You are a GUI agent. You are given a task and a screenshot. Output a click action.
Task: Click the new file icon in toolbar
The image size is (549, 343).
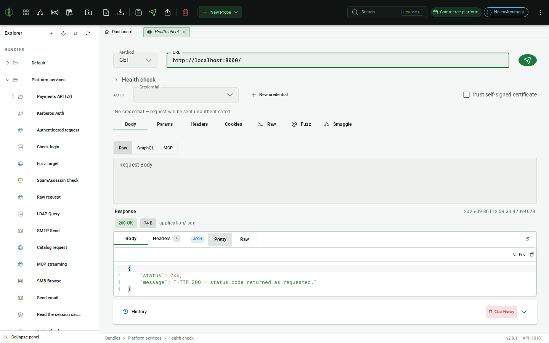click(106, 12)
